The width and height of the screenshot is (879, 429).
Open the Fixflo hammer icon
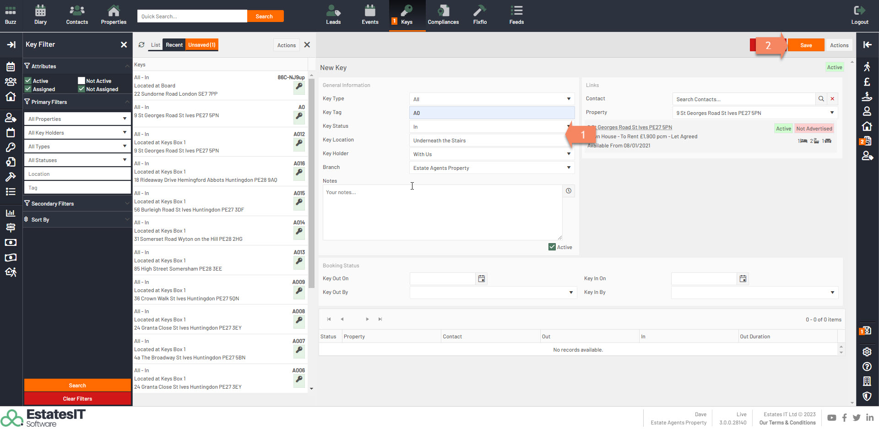click(479, 15)
